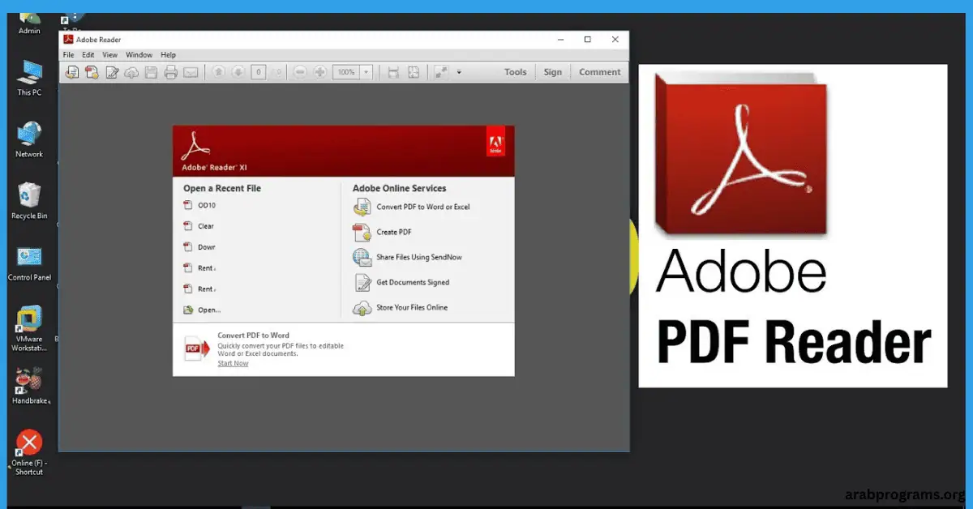
Task: Click the PDF icon beside OD10
Action: click(x=188, y=205)
